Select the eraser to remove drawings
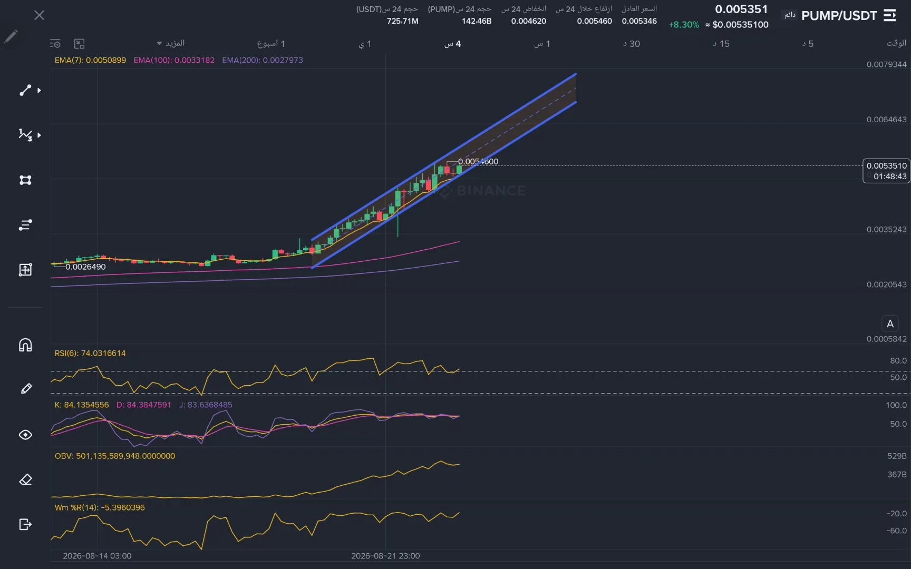This screenshot has width=911, height=569. point(25,480)
